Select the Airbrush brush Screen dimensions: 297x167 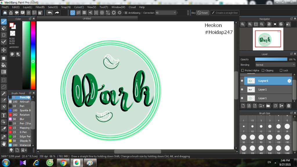(19, 102)
